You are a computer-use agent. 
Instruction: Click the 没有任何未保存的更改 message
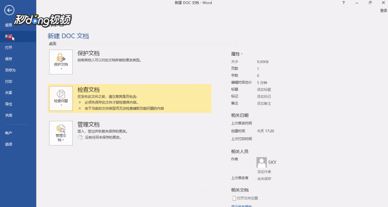(x=103, y=137)
